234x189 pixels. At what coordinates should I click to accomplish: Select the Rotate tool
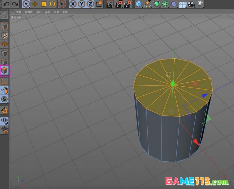pos(52,4)
